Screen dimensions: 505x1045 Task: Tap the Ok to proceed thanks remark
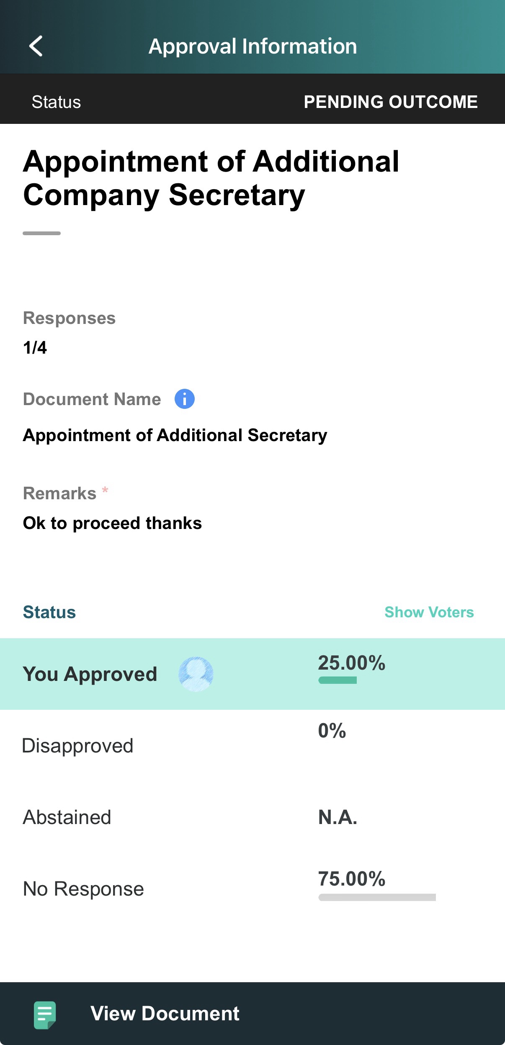click(x=112, y=523)
